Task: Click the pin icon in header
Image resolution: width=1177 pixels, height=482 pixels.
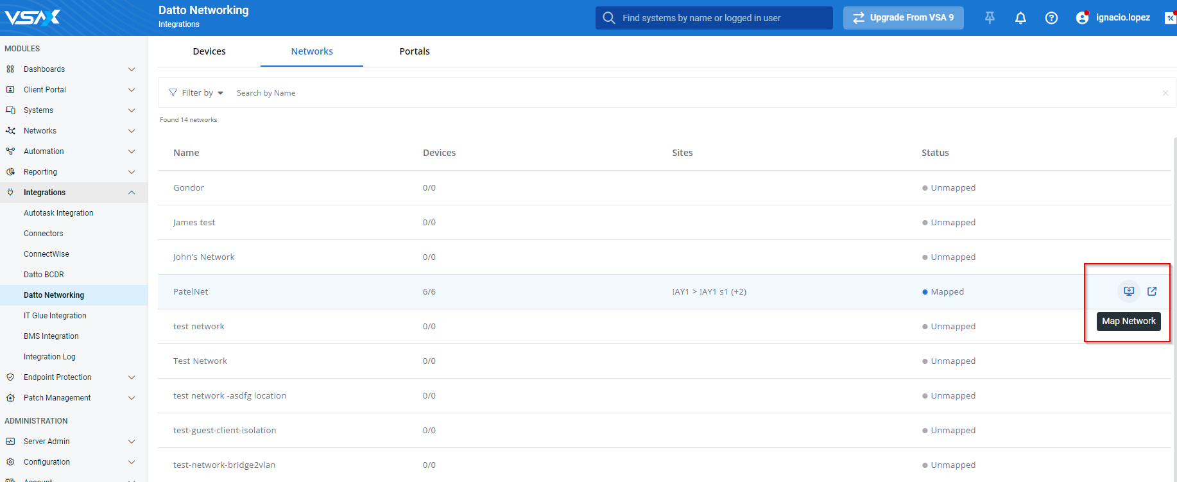Action: [990, 18]
